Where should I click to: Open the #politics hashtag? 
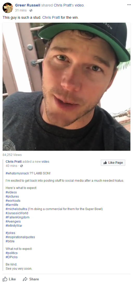tap(12, 253)
